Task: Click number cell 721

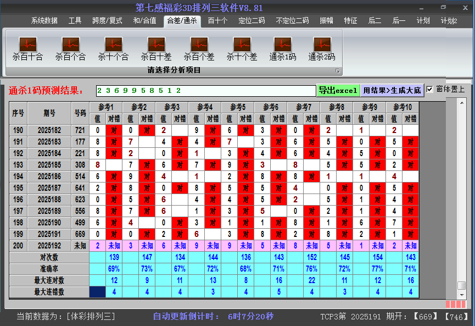Action: click(80, 130)
